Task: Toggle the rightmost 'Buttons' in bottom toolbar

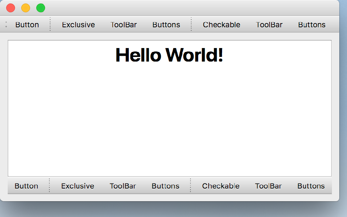Action: coord(311,186)
